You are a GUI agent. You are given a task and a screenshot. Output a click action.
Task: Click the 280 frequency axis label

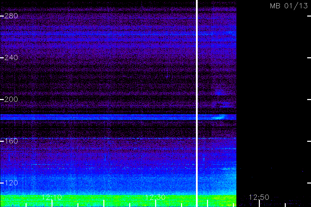11,16
